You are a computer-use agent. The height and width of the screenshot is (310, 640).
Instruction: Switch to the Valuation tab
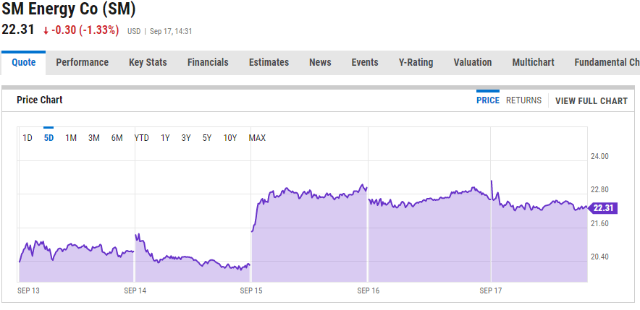coord(473,63)
